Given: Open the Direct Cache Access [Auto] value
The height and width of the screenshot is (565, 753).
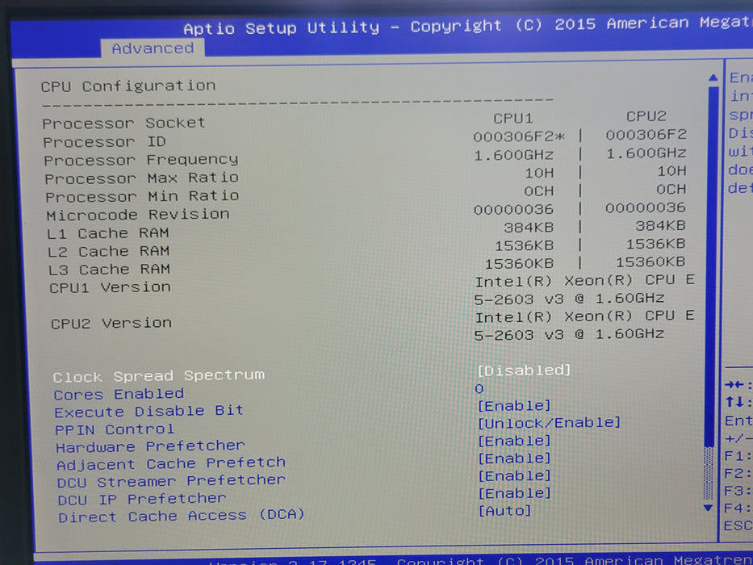Looking at the screenshot, I should (504, 511).
